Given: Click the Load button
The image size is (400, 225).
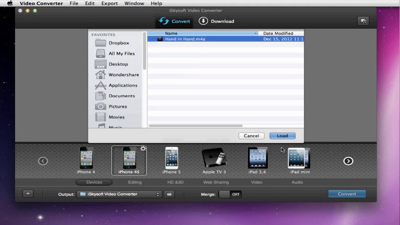Looking at the screenshot, I should tap(282, 136).
